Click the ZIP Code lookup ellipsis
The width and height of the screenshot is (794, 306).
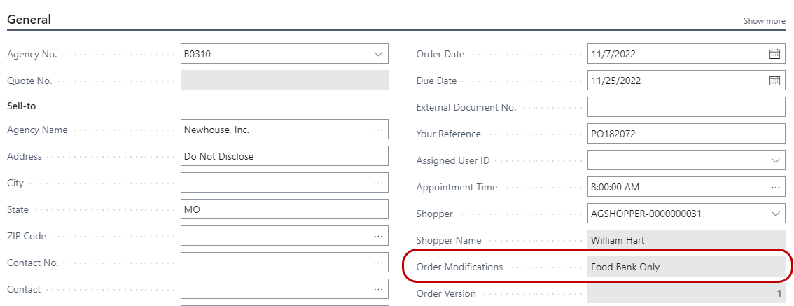[378, 236]
